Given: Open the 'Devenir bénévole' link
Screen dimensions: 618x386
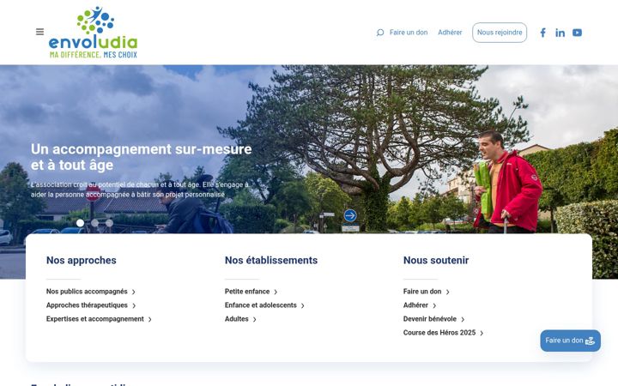Looking at the screenshot, I should [434, 319].
